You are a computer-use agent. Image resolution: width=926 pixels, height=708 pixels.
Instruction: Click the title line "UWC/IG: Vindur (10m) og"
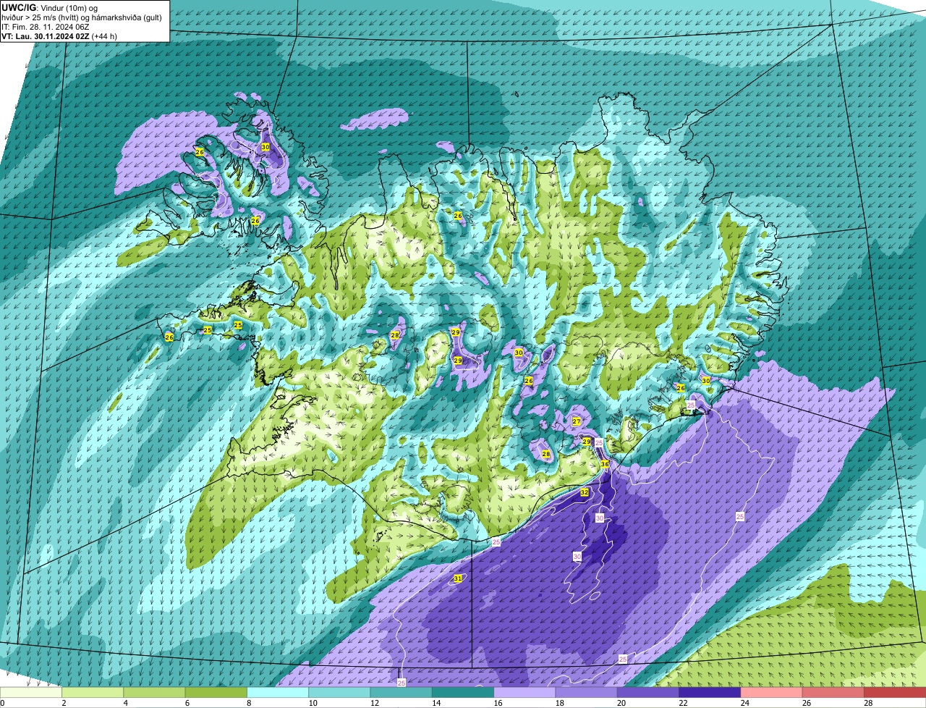click(51, 7)
